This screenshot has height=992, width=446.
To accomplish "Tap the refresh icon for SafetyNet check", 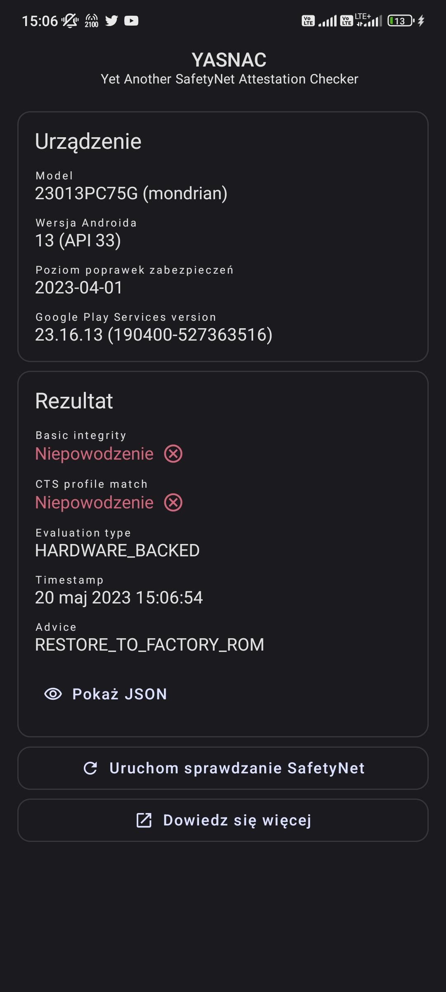I will pyautogui.click(x=90, y=768).
